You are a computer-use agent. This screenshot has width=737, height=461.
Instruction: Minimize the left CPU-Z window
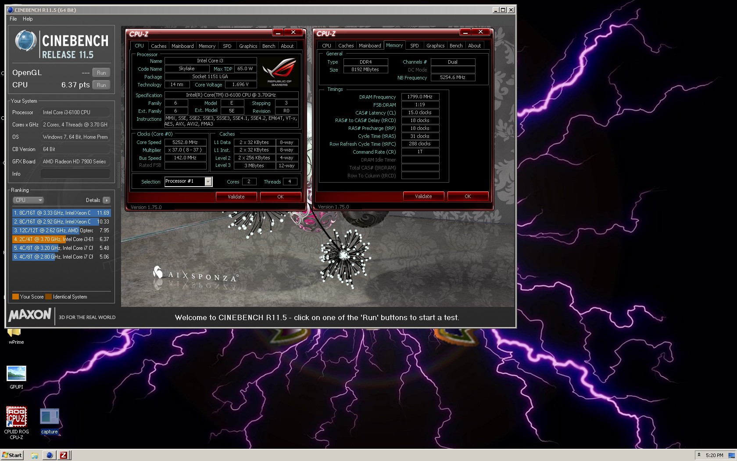278,32
